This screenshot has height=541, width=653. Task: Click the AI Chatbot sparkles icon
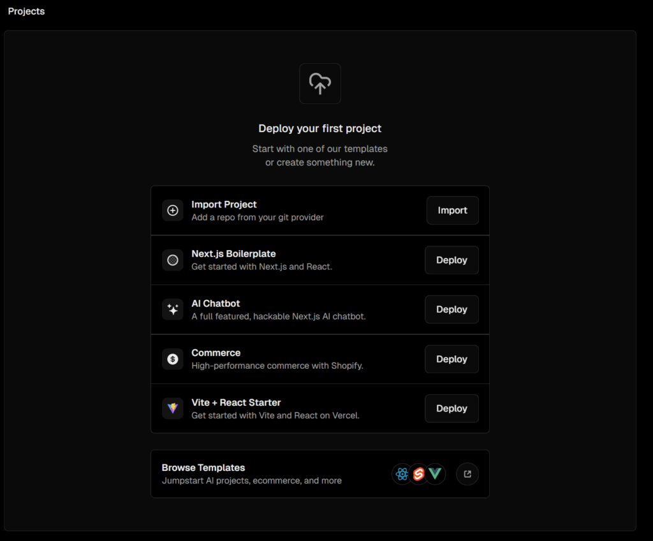[x=172, y=309]
